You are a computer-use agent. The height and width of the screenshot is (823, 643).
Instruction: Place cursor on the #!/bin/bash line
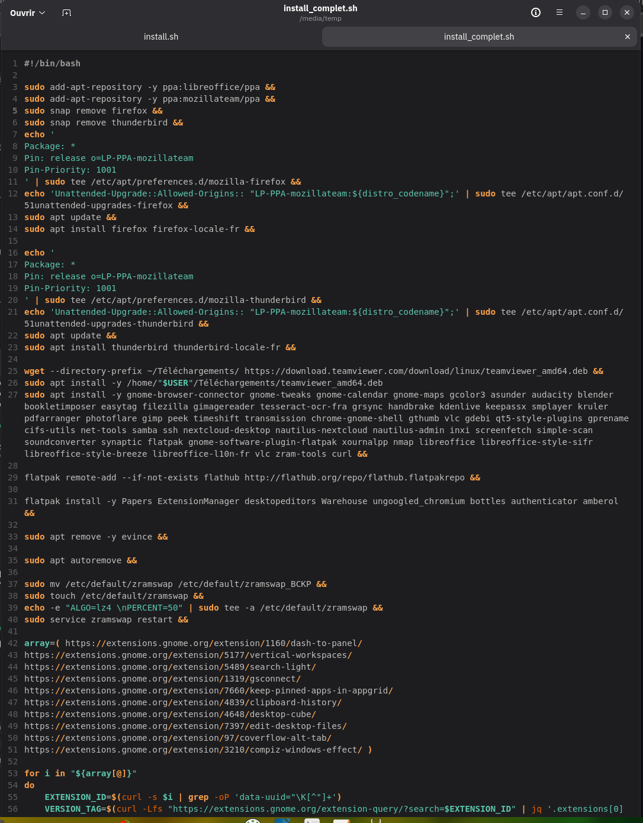pos(52,63)
